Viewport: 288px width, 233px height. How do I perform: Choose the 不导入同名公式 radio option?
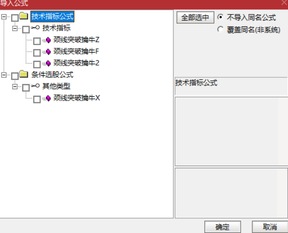click(220, 17)
